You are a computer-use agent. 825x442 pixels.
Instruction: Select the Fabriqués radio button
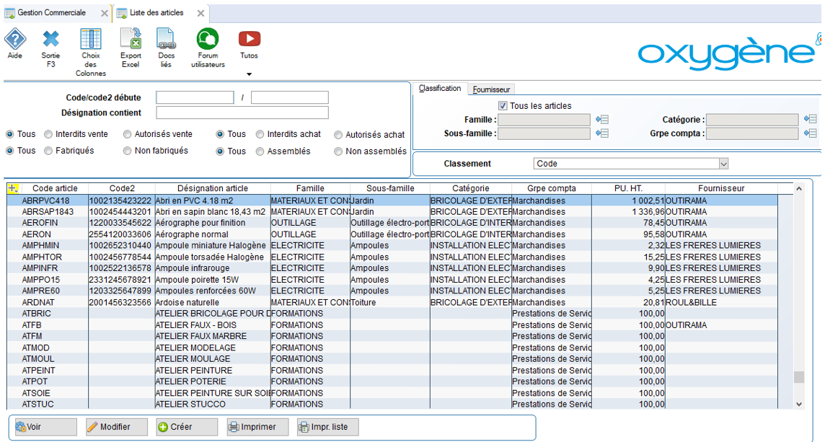[48, 151]
